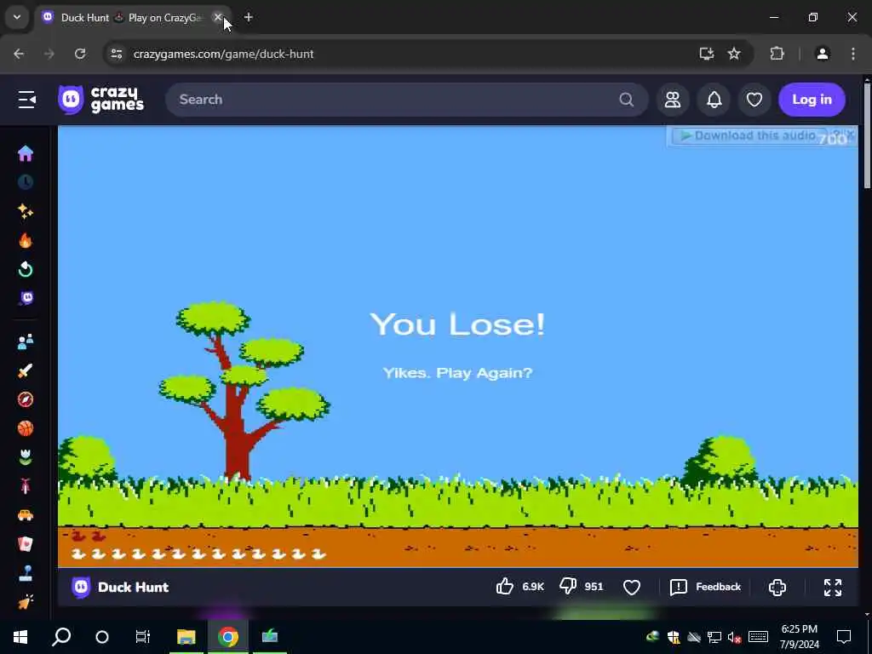Open the joystick Casual category icon
The width and height of the screenshot is (872, 654).
(26, 573)
